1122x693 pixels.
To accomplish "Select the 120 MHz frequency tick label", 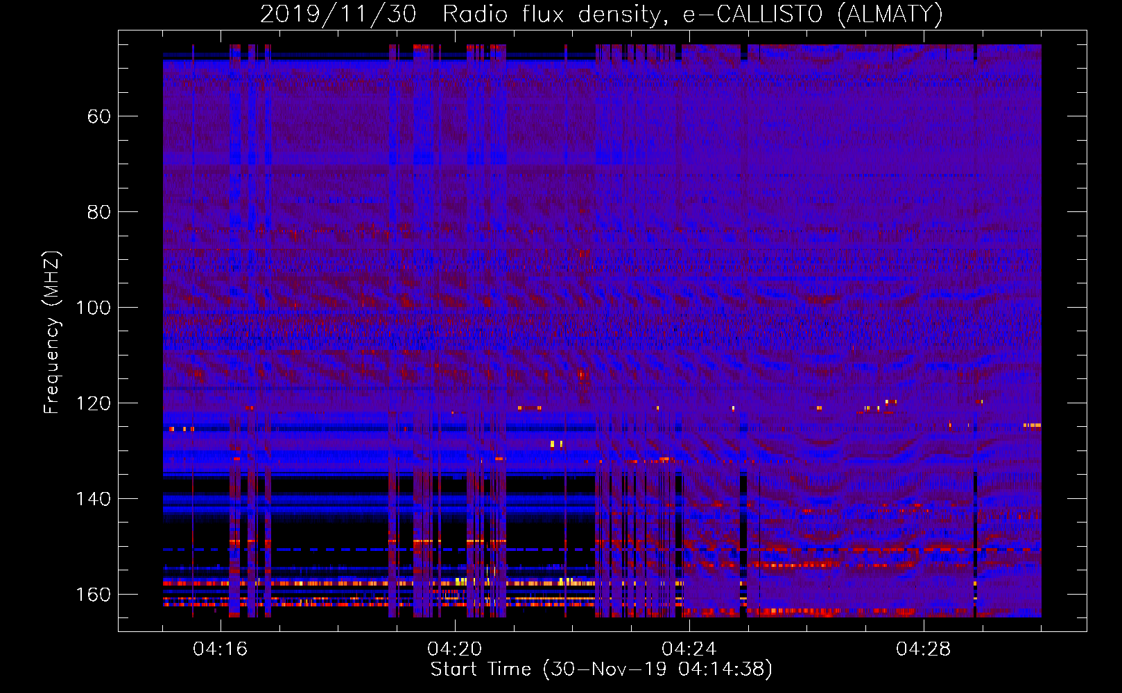I will 94,403.
